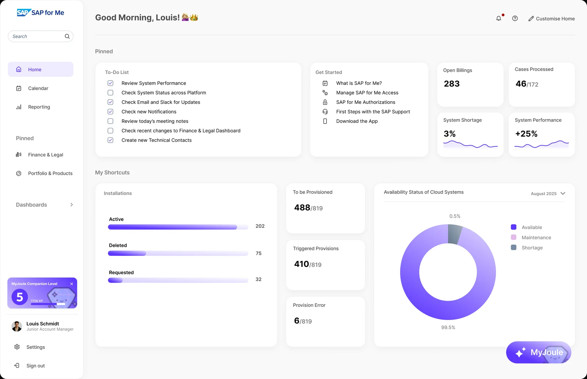The width and height of the screenshot is (587, 379).
Task: Tick Review today's meeting notes checkbox
Action: 110,121
